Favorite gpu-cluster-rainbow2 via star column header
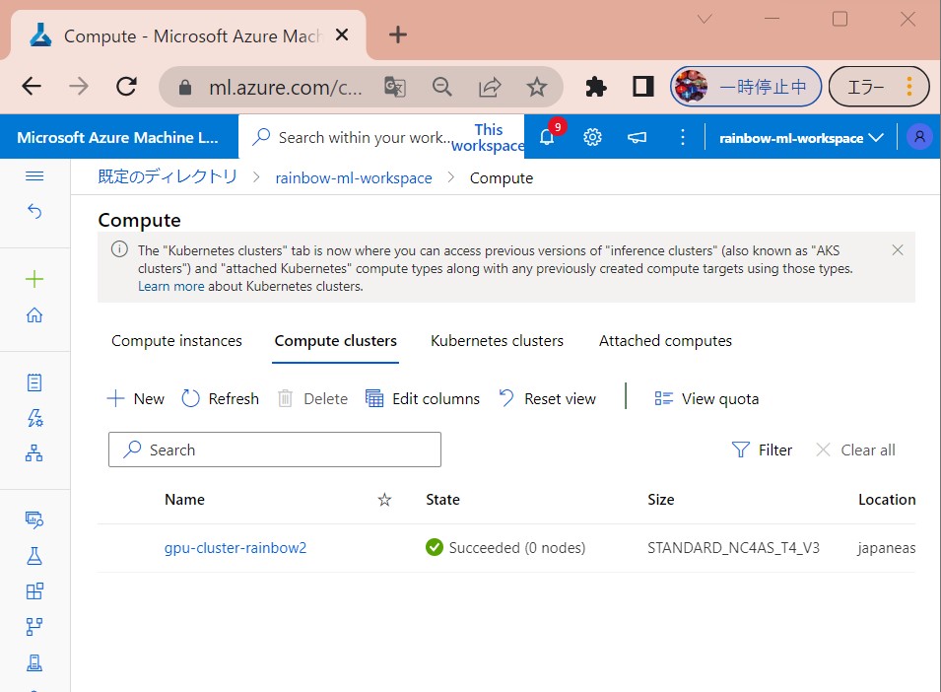Screen dimensions: 941x692 pos(384,500)
